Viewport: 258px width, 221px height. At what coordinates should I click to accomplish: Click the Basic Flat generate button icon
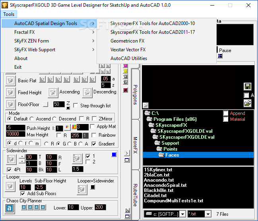pyautogui.click(x=10, y=81)
